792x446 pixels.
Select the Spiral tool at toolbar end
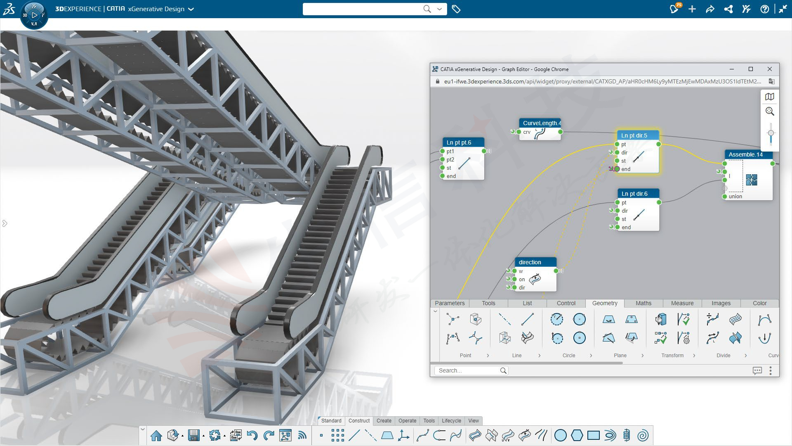(643, 435)
